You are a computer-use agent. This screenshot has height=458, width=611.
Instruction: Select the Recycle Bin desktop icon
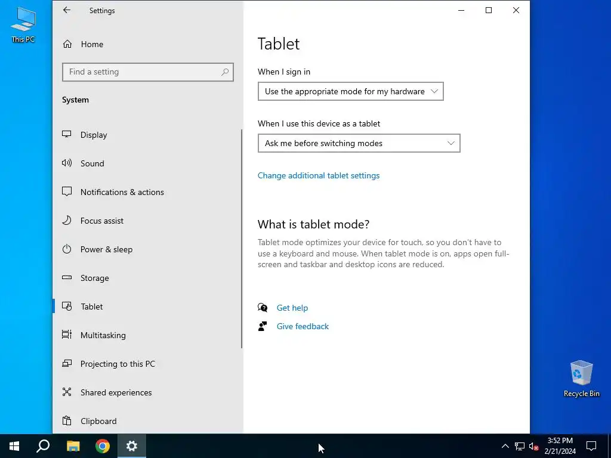click(581, 379)
